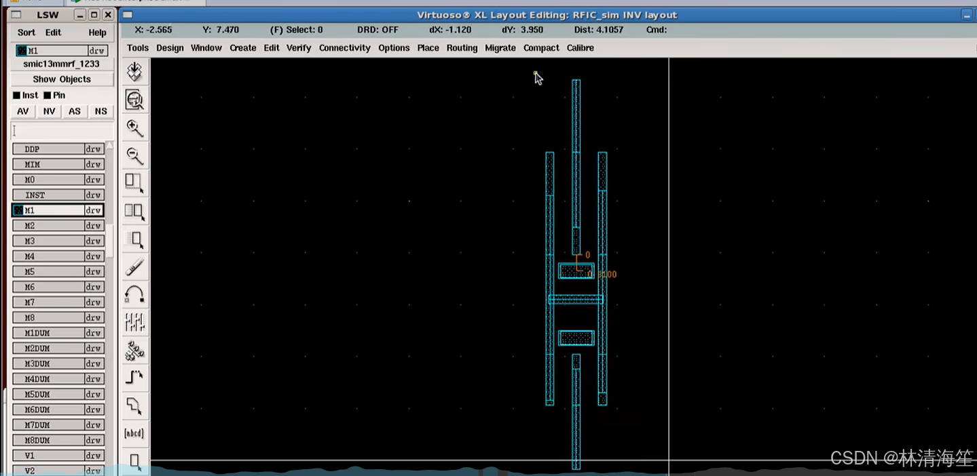Click the Show Objects button
This screenshot has height=476, width=977.
click(61, 79)
